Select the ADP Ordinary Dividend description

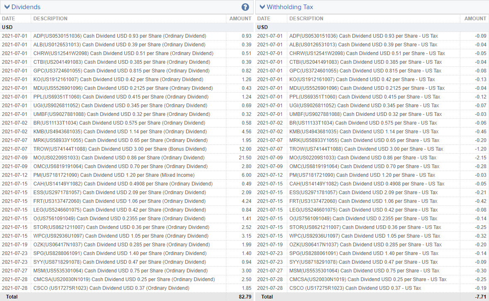(120, 36)
